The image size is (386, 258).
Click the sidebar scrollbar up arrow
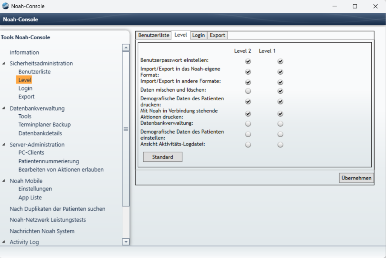tap(126, 48)
